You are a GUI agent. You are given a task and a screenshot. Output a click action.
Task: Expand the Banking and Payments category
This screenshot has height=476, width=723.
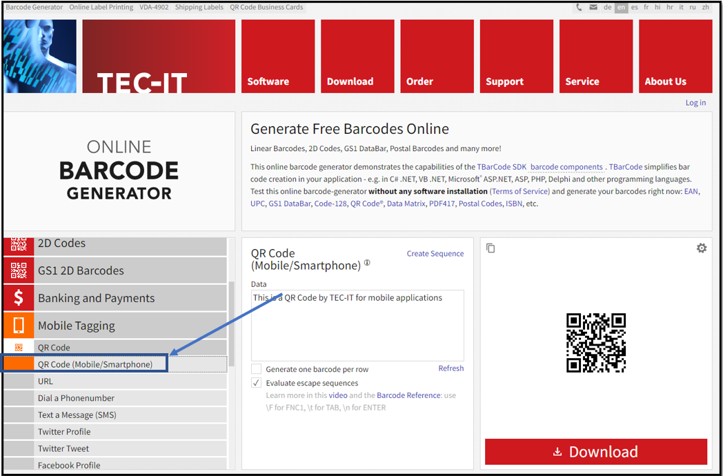(x=115, y=298)
